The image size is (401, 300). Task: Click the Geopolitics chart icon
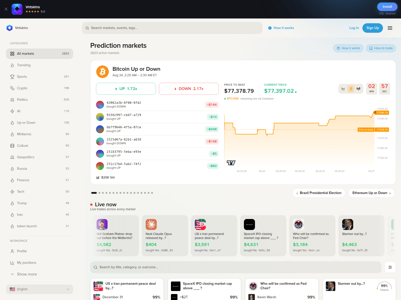(12, 157)
